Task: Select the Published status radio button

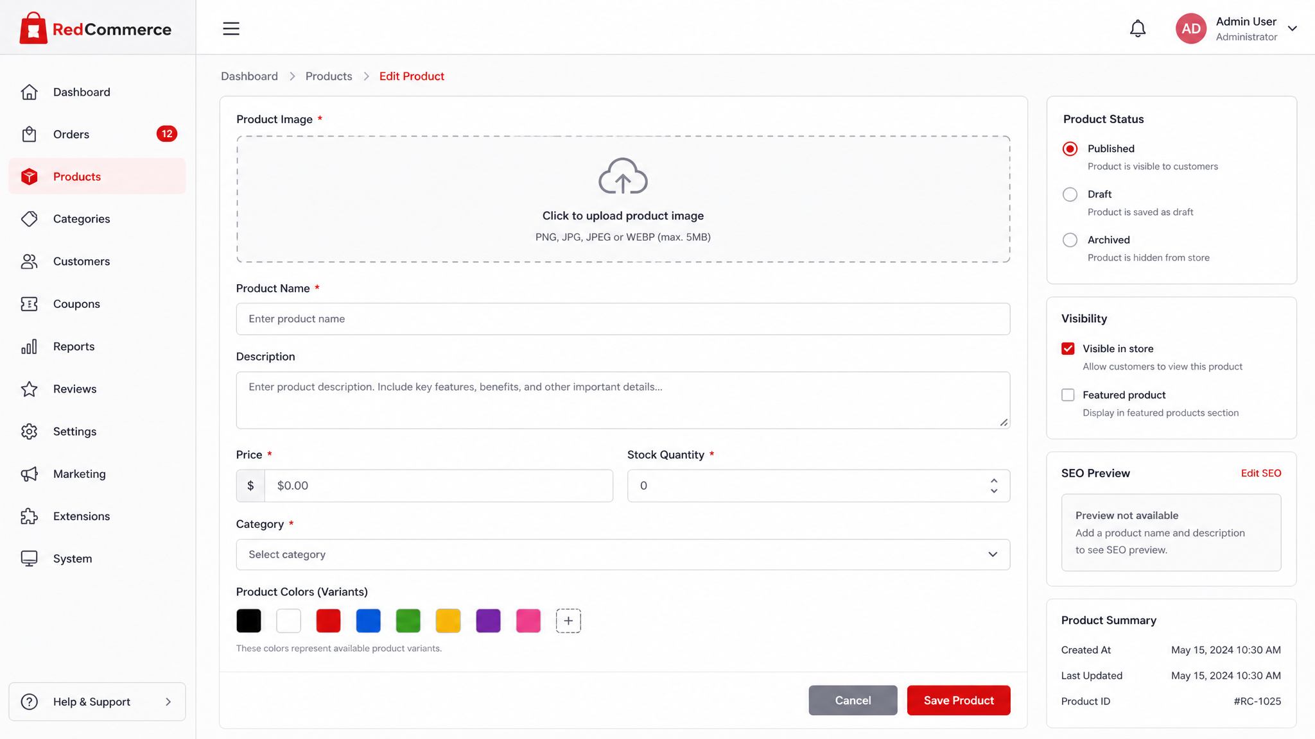Action: point(1070,149)
